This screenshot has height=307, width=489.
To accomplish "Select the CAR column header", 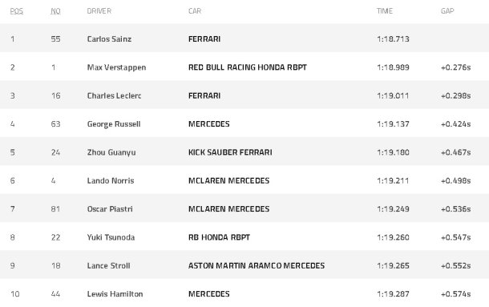I will (195, 11).
